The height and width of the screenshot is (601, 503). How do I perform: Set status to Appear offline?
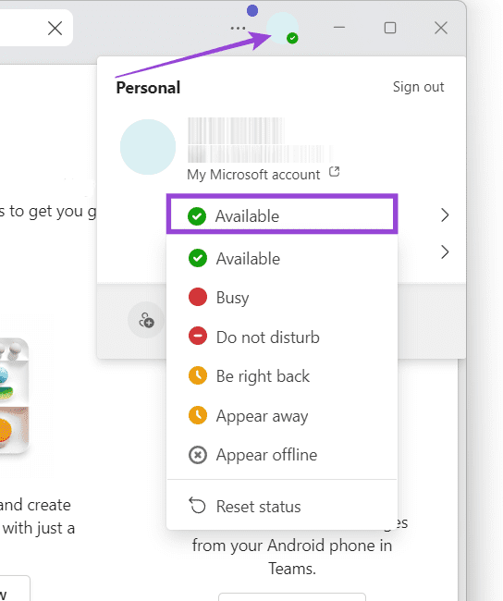(x=282, y=455)
